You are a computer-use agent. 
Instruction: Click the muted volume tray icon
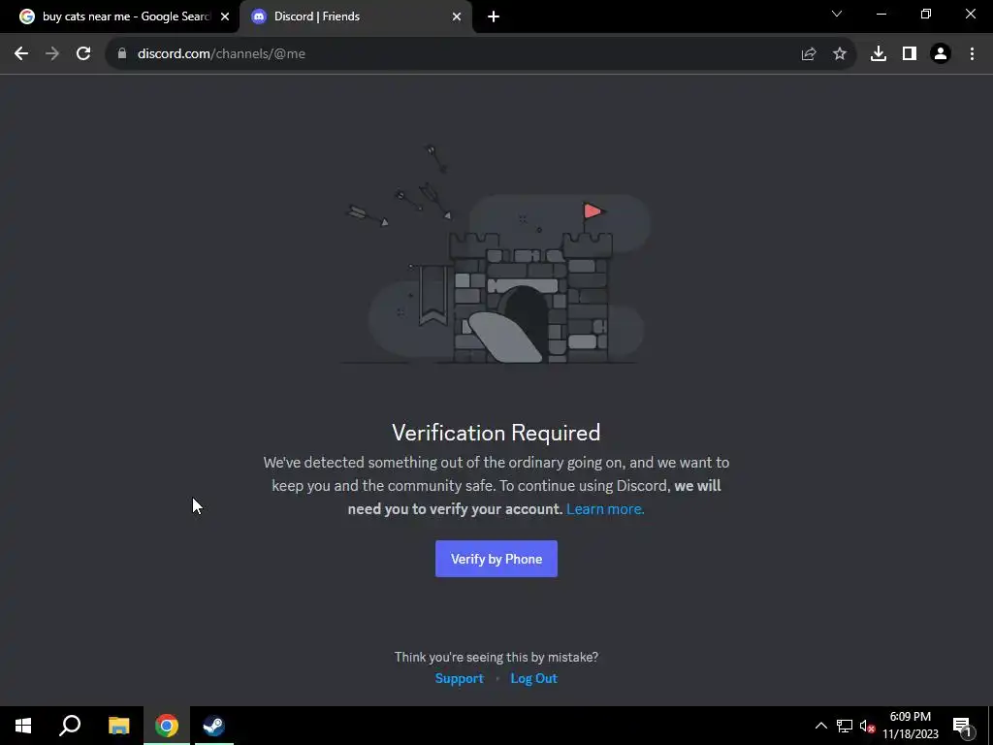[x=867, y=726]
